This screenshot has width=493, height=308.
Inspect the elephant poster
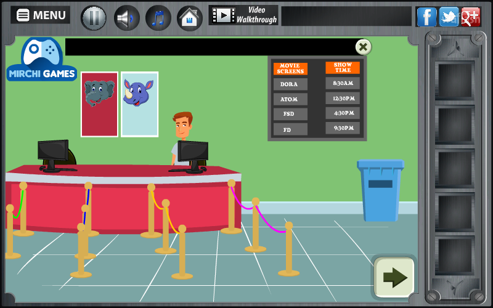(99, 104)
